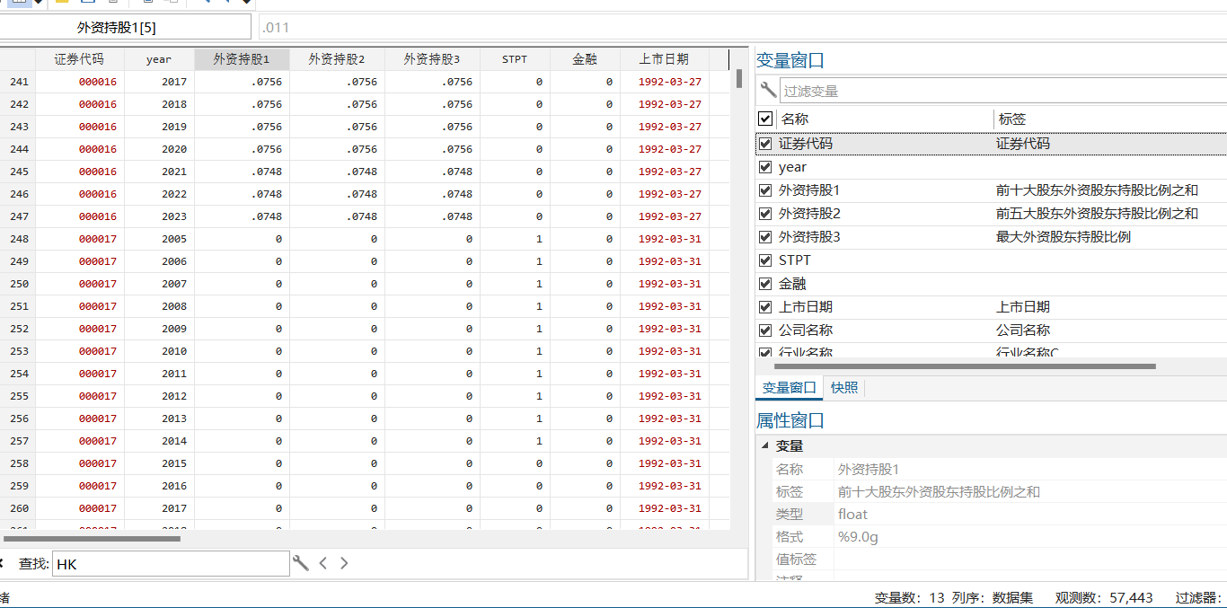The image size is (1227, 608).
Task: Select 公司名称 row in variable list
Action: tap(991, 330)
